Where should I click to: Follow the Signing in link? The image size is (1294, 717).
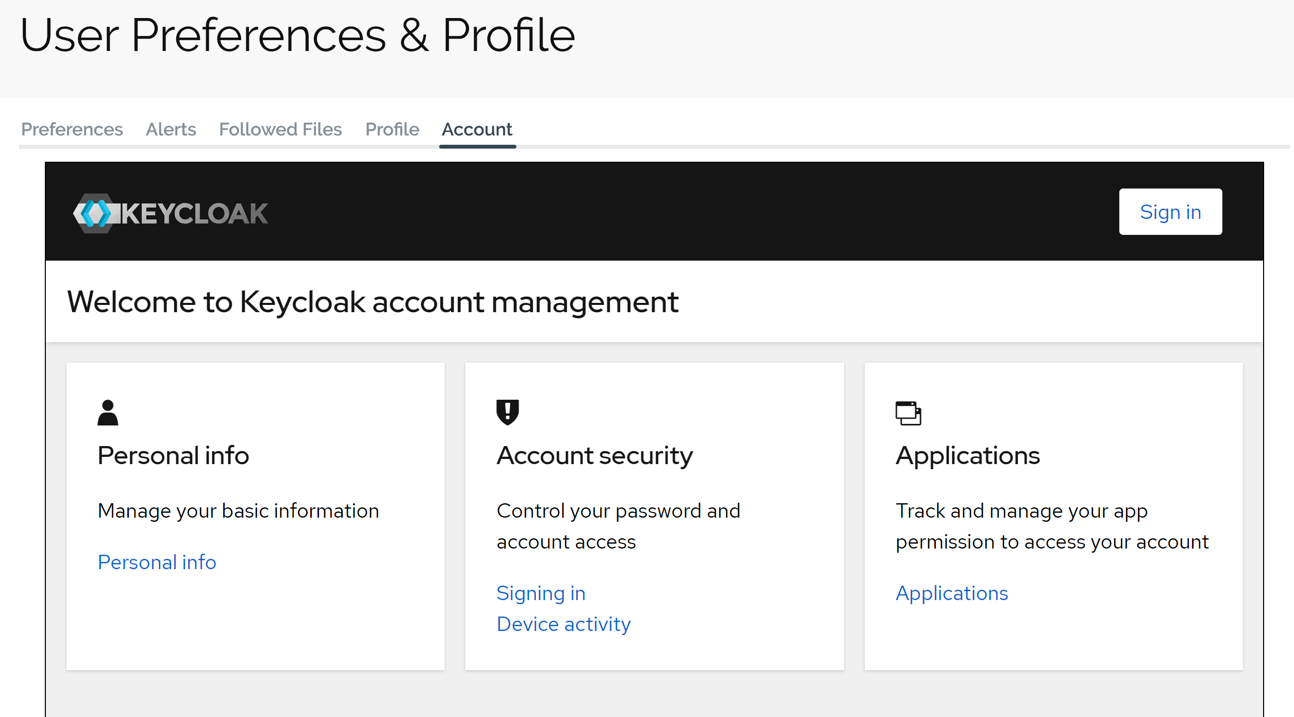(541, 593)
